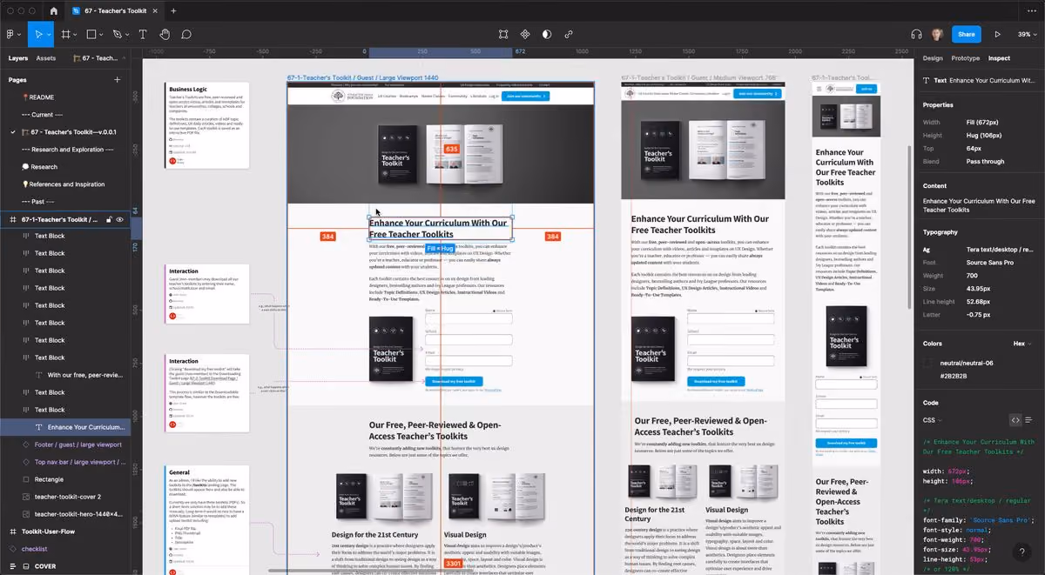Click the Edit object icon in toolbar
This screenshot has height=575, width=1045.
[503, 34]
